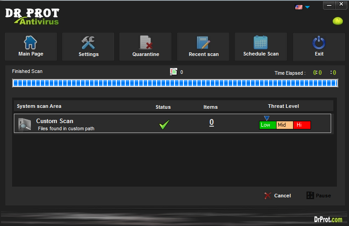The width and height of the screenshot is (349, 226).
Task: Click the System scan Area column header
Action: pos(39,106)
